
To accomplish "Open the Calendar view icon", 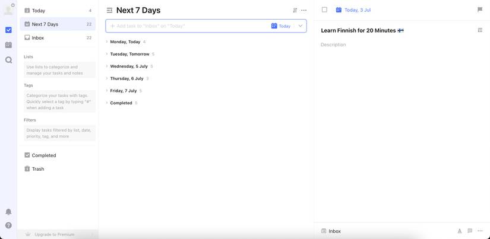I will 8,45.
